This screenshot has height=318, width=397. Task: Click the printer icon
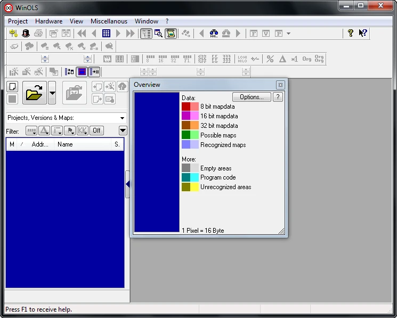point(38,33)
